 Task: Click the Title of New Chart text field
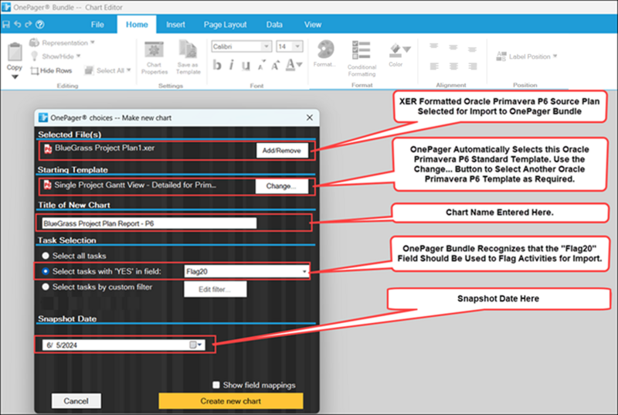point(149,223)
